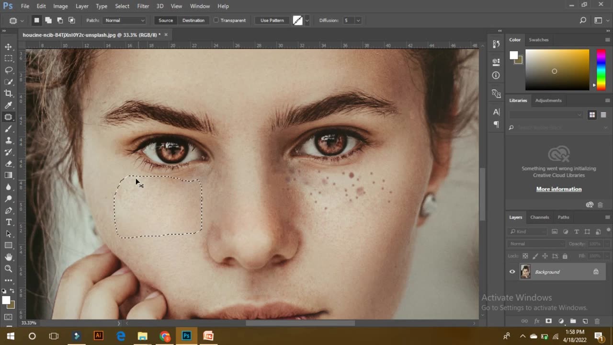Open the pattern picker dropdown arrow
613x345 pixels.
[x=307, y=20]
